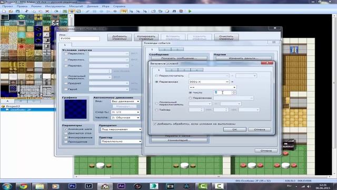Set map zoom to 1/4 scale icon
Viewport: 337px width, 190px height.
pyautogui.click(x=138, y=11)
